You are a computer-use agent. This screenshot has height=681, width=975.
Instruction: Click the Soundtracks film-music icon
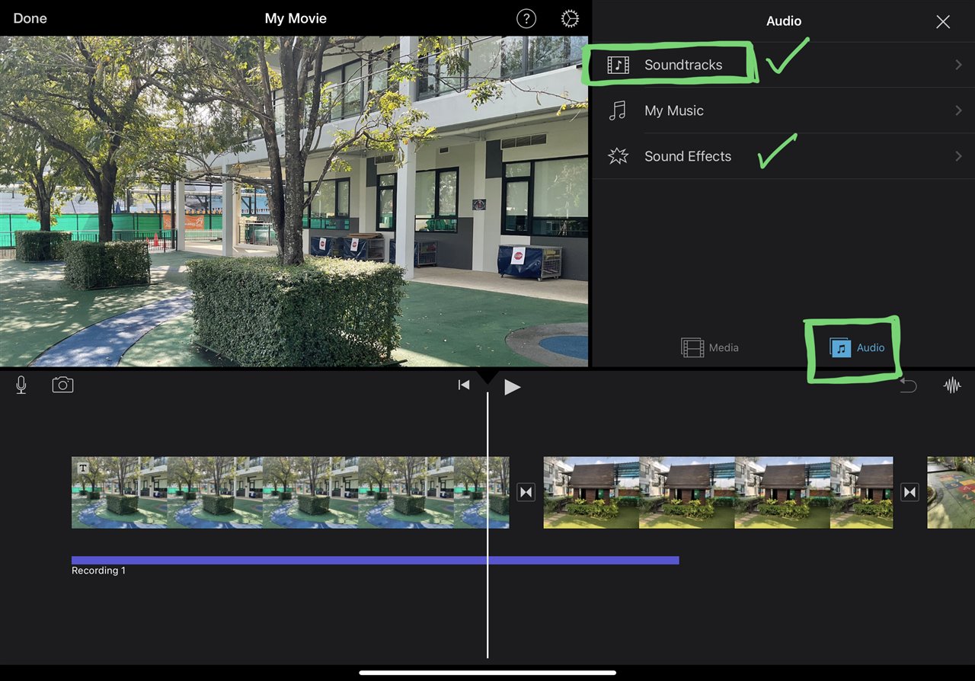click(618, 65)
